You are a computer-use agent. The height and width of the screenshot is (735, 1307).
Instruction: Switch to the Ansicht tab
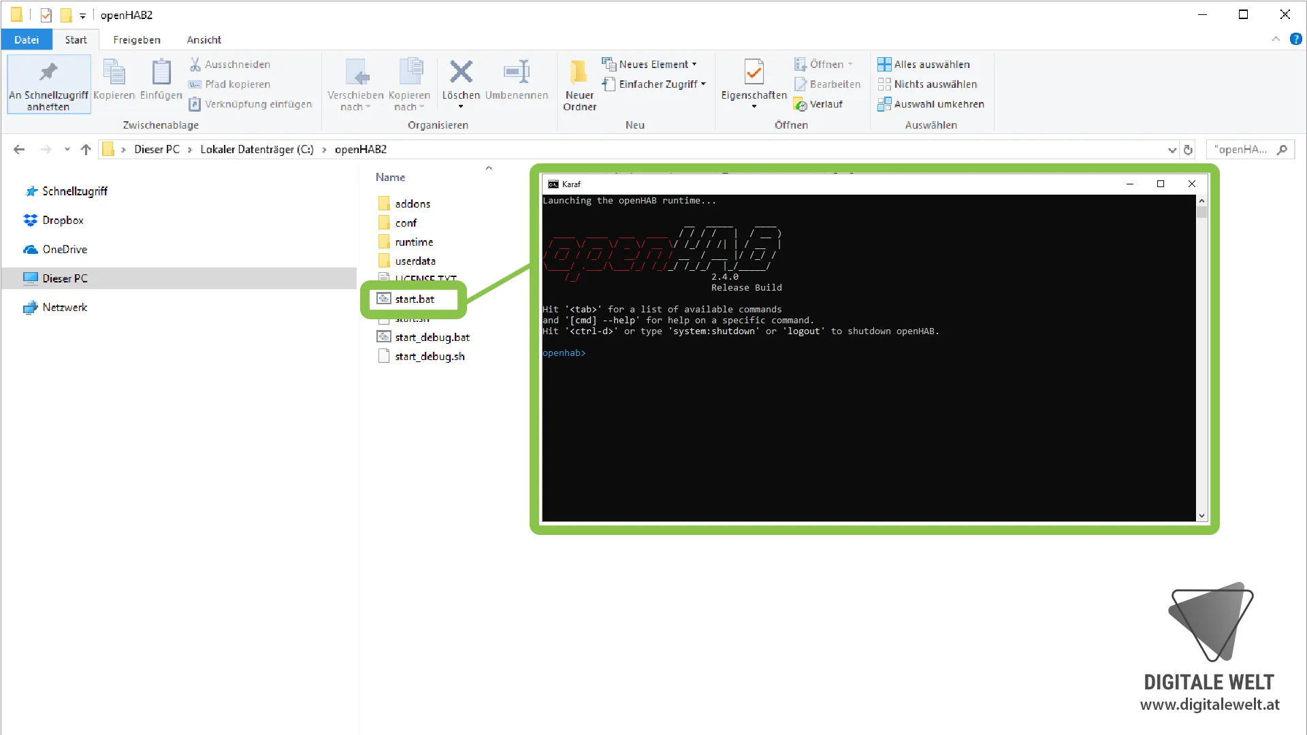[204, 39]
